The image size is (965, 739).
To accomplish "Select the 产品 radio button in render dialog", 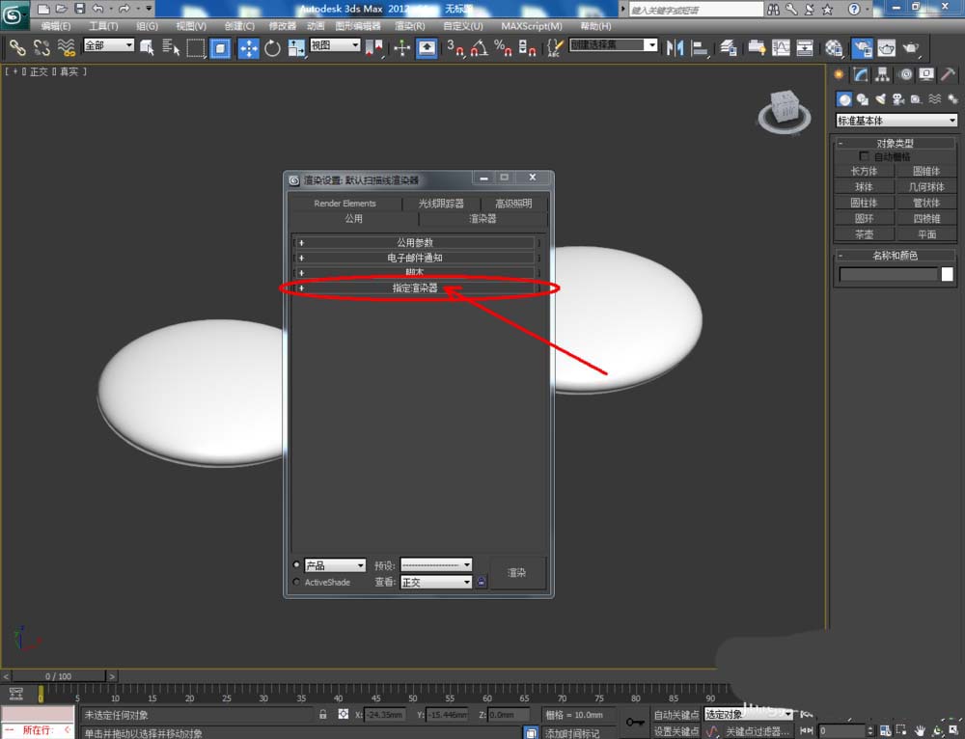I will [296, 564].
